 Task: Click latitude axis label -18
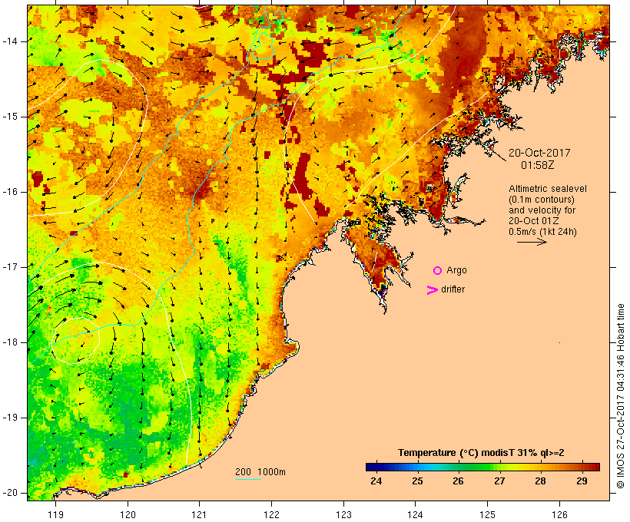10,342
